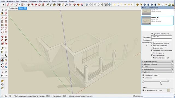
Task: Toggle 'Видимые слои' checkbox
Action: 152,48
